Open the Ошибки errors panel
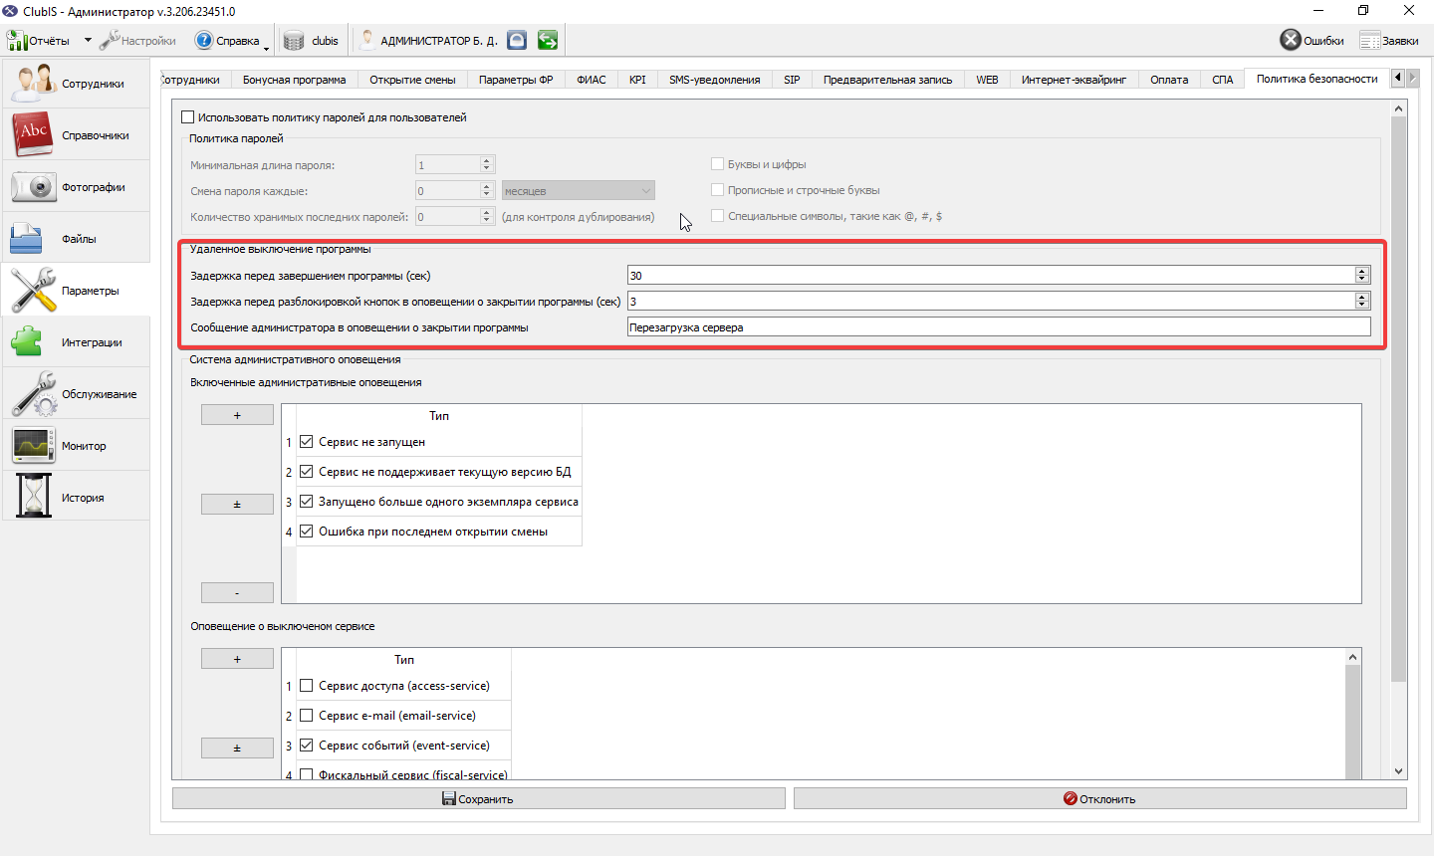The image size is (1434, 856). pyautogui.click(x=1312, y=40)
